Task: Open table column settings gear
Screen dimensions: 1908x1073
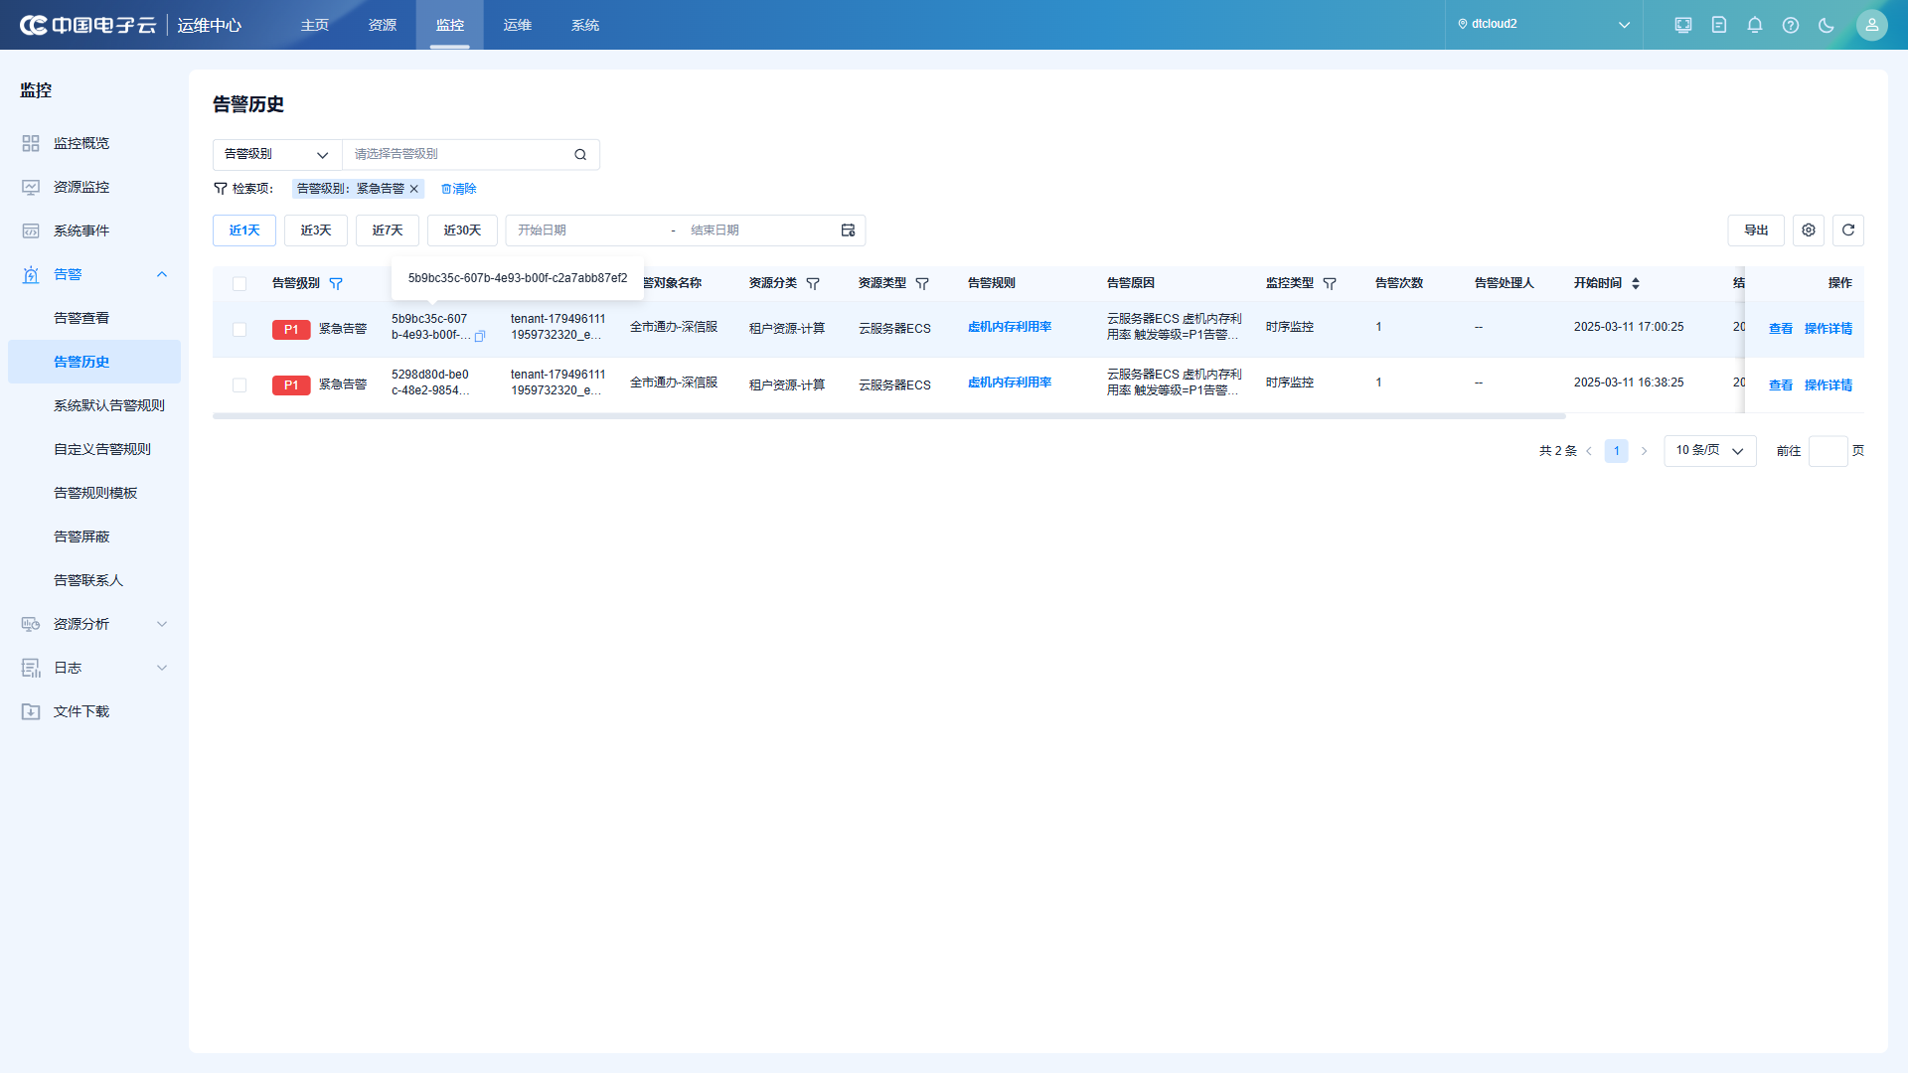Action: pos(1808,230)
